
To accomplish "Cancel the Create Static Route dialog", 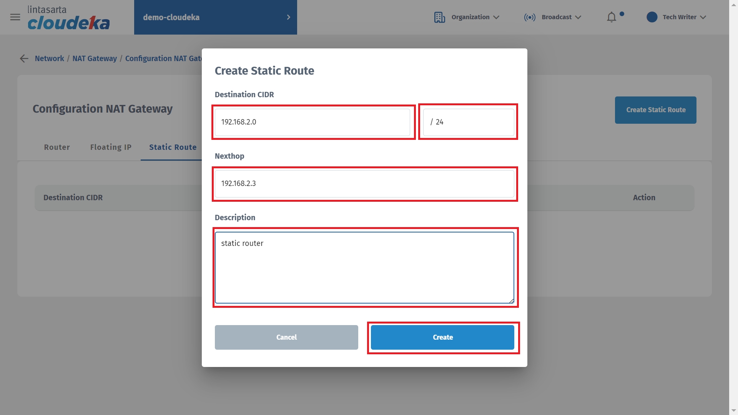I will (286, 337).
